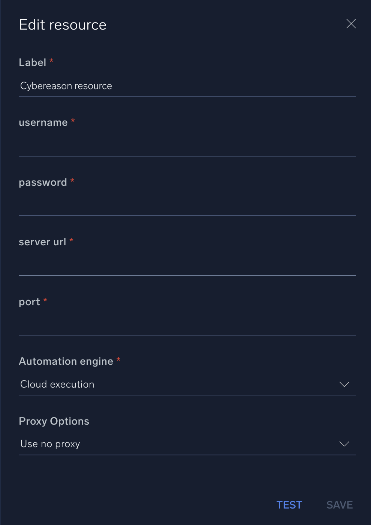This screenshot has width=371, height=525.
Task: Click the Automation engine label
Action: (66, 361)
